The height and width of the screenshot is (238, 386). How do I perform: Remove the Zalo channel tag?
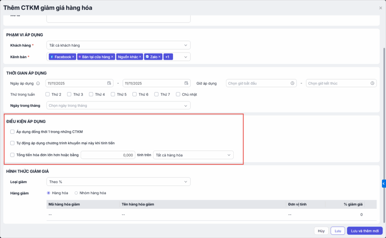pos(159,57)
